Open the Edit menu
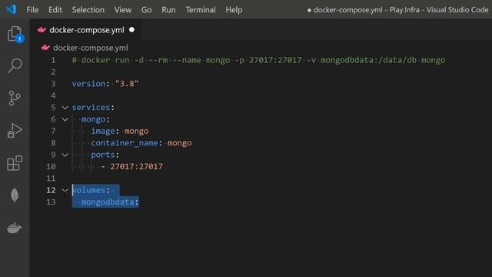 coord(55,10)
